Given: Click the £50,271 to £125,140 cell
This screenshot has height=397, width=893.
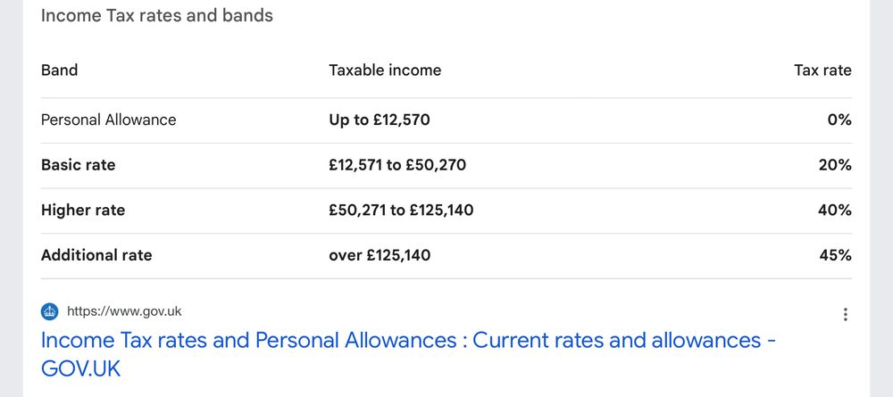Looking at the screenshot, I should click(401, 211).
